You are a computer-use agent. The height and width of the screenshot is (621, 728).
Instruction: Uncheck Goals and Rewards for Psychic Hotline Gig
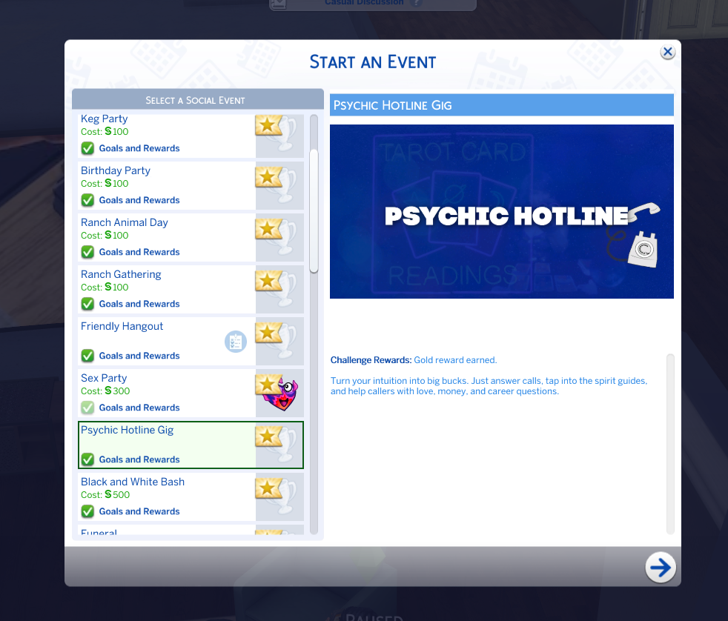point(87,459)
